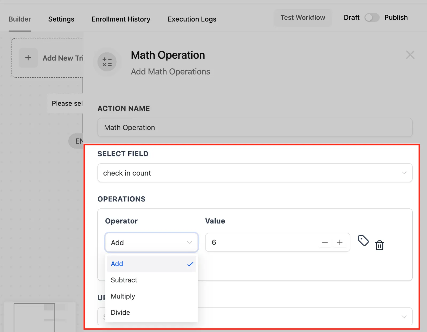Click the Action Name input field

[x=255, y=127]
